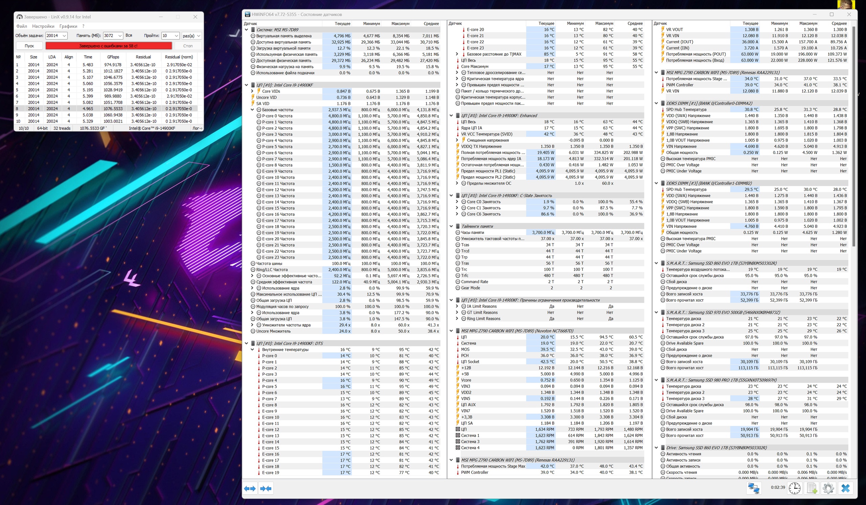
Task: Open HWiNFO sensor settings gear icon
Action: pos(828,488)
